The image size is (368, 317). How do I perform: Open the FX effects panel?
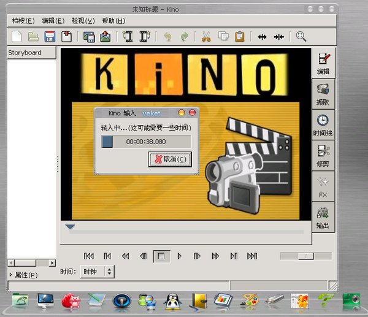[323, 186]
